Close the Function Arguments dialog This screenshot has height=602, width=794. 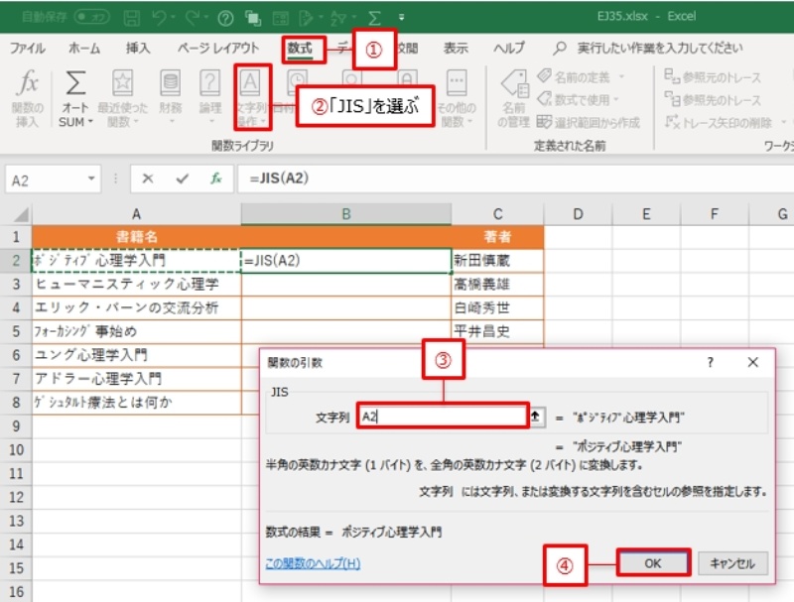(x=753, y=362)
